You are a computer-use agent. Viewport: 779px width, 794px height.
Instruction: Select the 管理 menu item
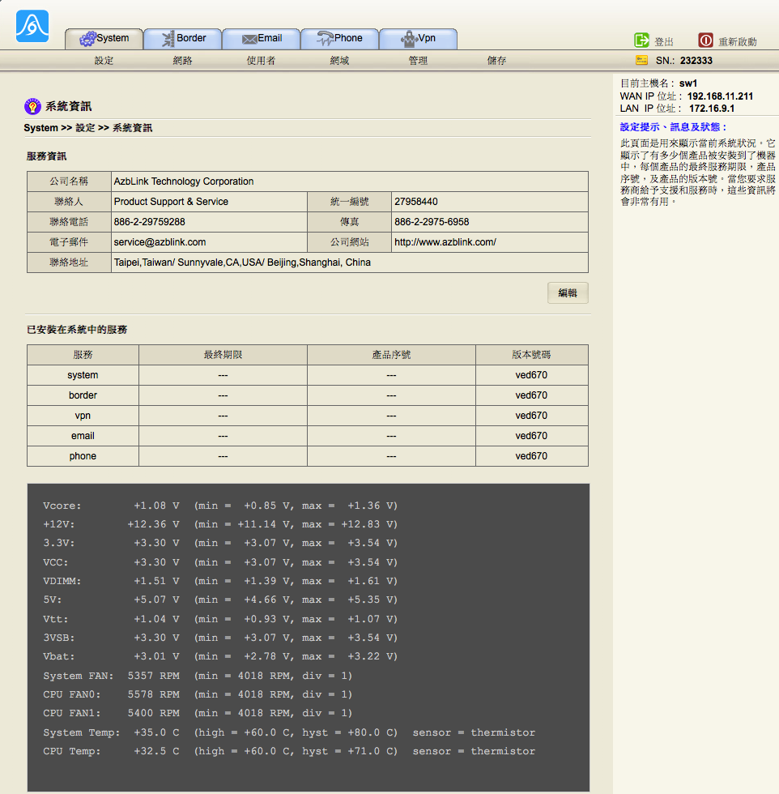pos(418,61)
